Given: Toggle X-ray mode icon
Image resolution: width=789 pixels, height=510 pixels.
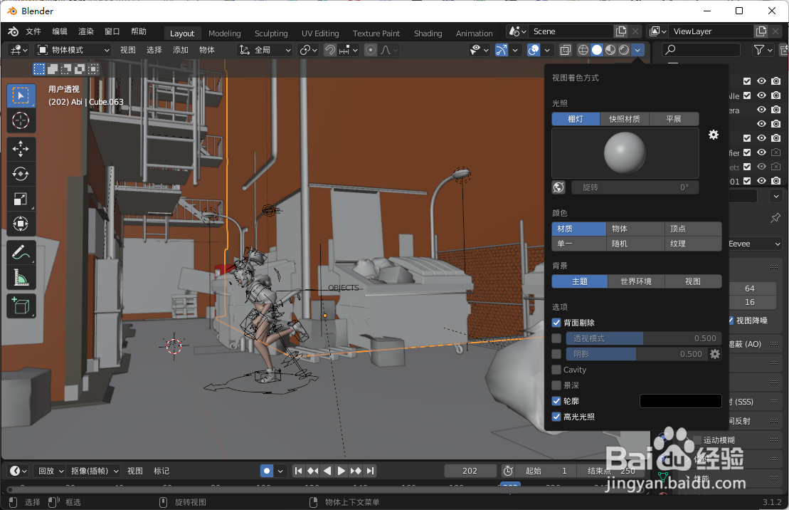Looking at the screenshot, I should point(566,50).
